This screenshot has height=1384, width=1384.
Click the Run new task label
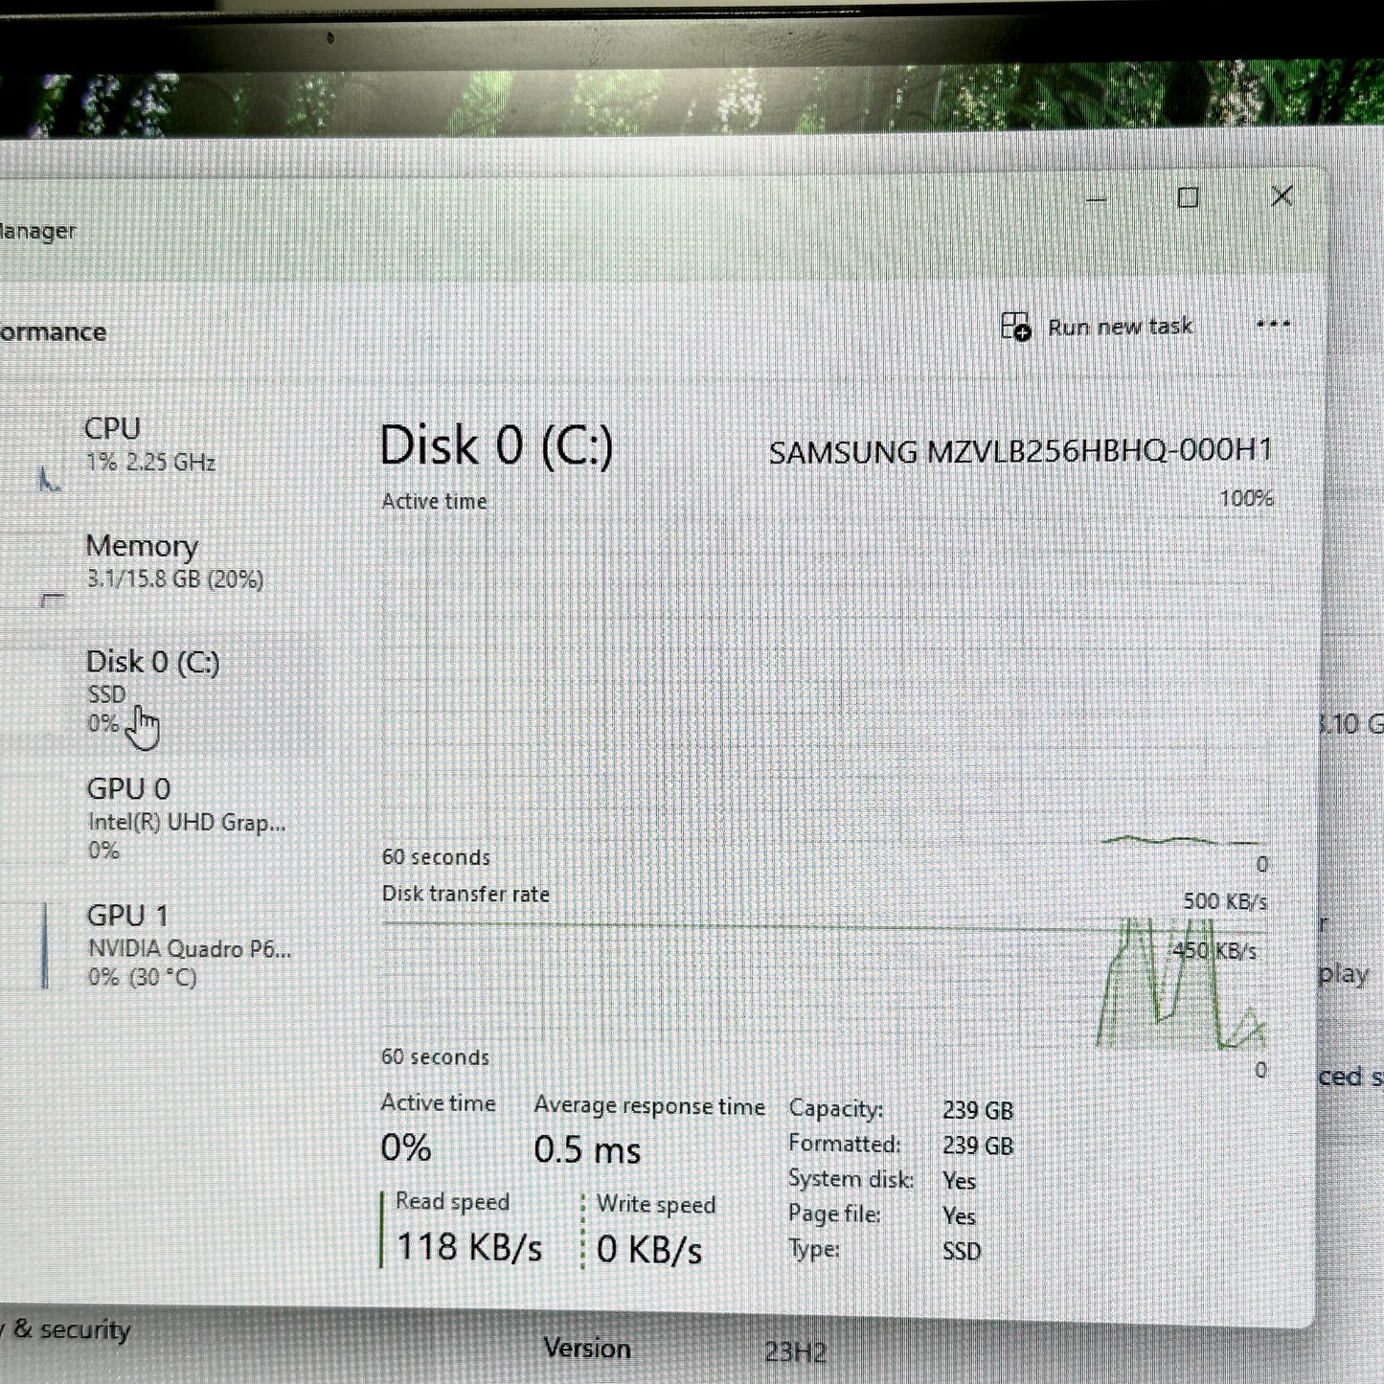click(1120, 327)
